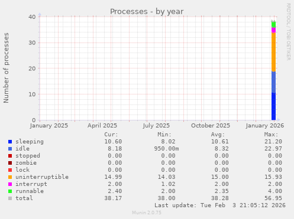Select the 'runnable' legend label
294x219 pixels.
30,191
